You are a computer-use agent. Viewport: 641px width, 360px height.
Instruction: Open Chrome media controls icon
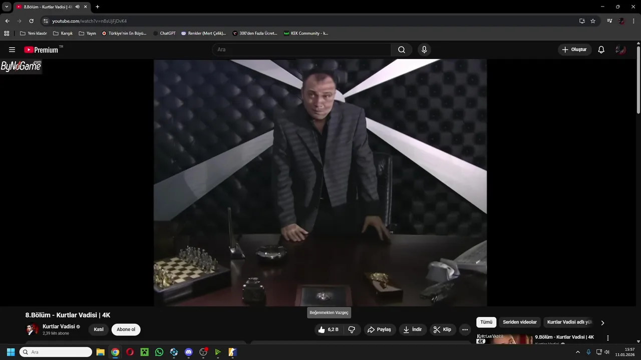coord(609,21)
